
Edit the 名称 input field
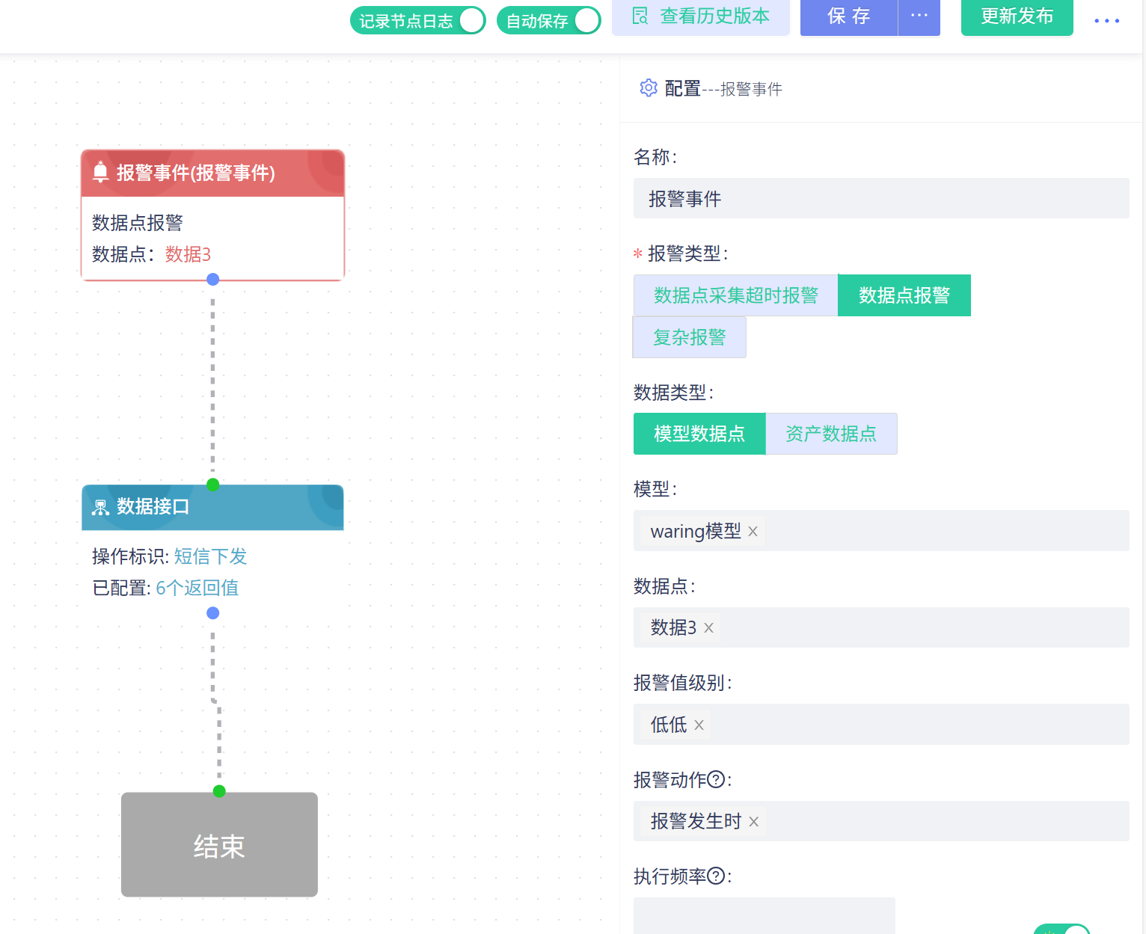pos(881,198)
